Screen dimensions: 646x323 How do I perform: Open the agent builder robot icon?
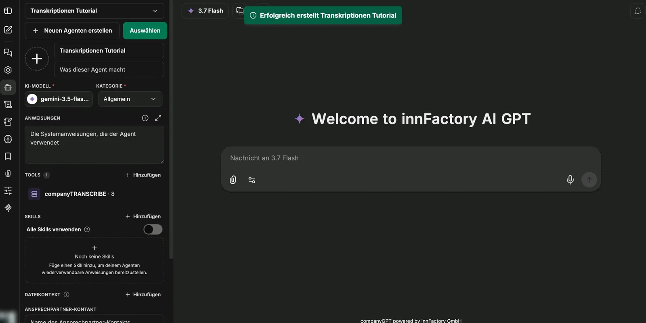(x=8, y=87)
